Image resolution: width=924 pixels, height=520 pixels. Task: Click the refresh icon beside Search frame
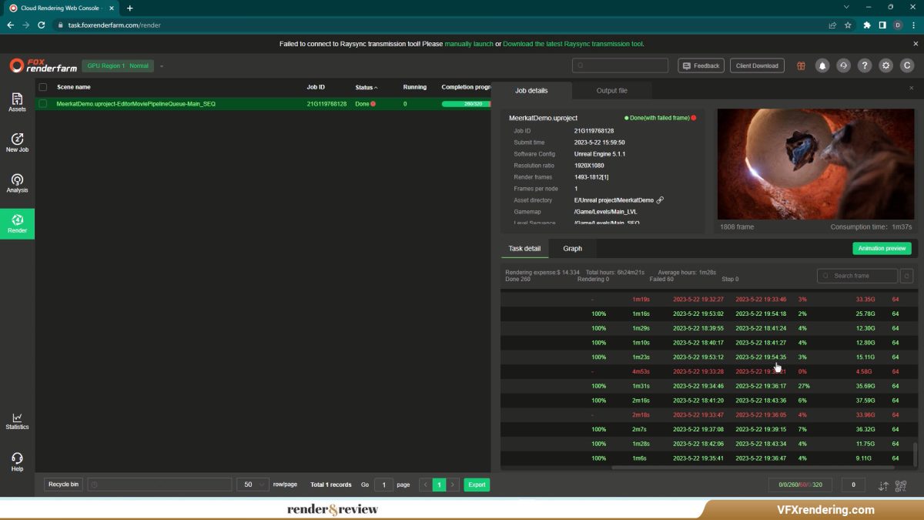coord(906,276)
